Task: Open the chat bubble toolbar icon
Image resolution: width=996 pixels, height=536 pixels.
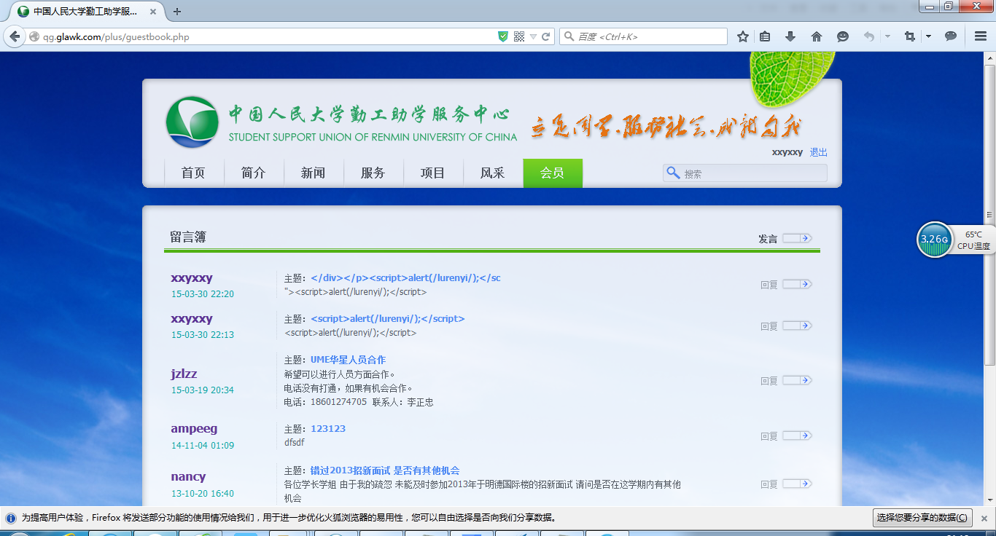Action: pyautogui.click(x=951, y=36)
